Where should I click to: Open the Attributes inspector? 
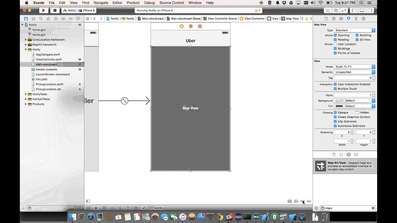[x=349, y=19]
